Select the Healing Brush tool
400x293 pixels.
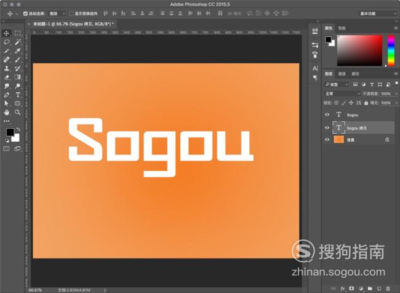pyautogui.click(x=6, y=60)
